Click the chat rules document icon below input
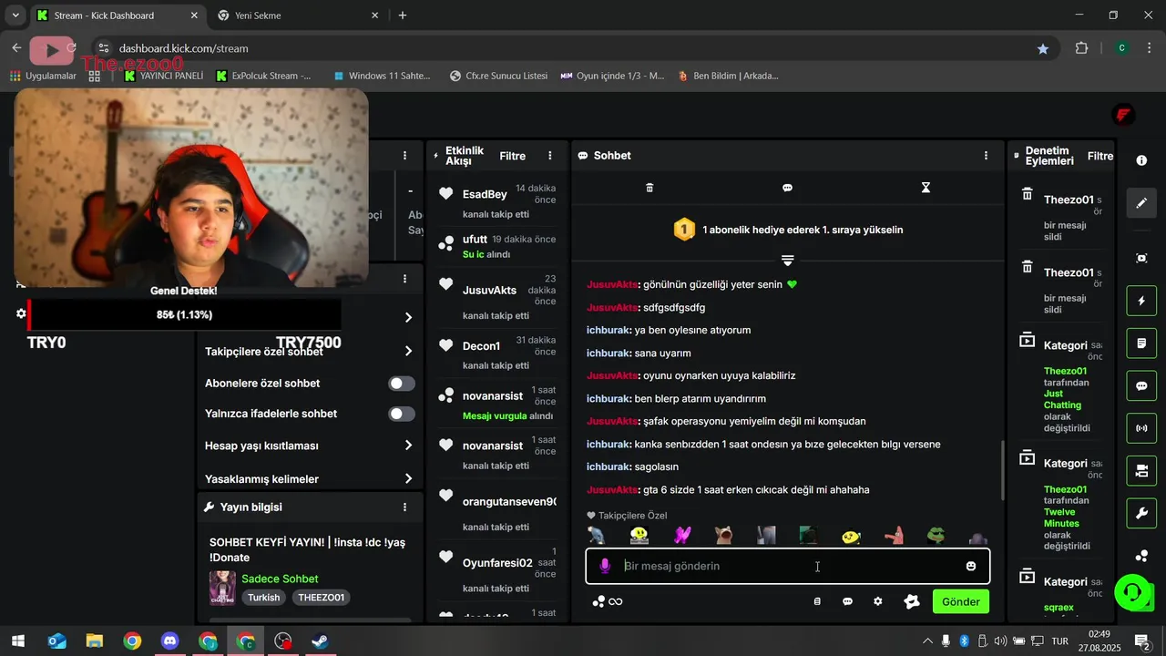1166x656 pixels. [x=817, y=601]
